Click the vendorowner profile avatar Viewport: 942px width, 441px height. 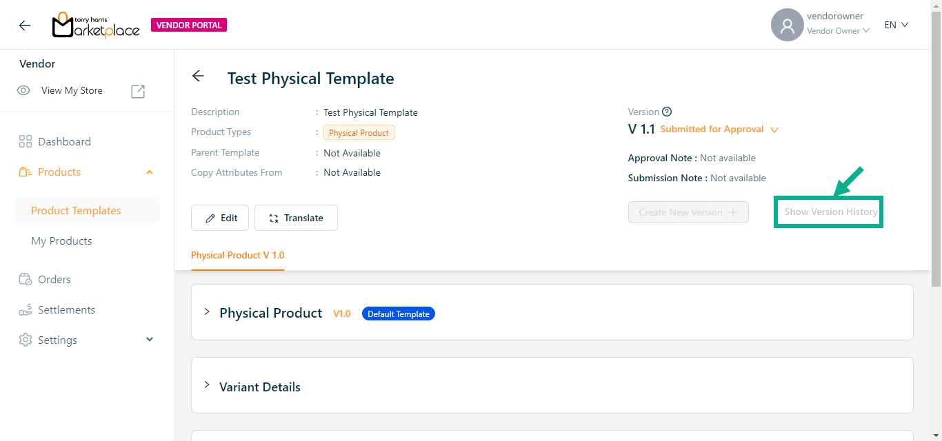click(x=787, y=25)
